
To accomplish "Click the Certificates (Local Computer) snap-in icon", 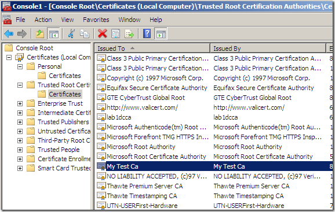I will (20, 57).
